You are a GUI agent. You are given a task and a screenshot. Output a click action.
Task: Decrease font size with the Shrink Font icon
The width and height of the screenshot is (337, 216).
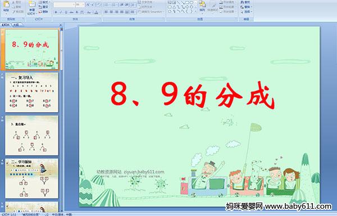[93, 4]
